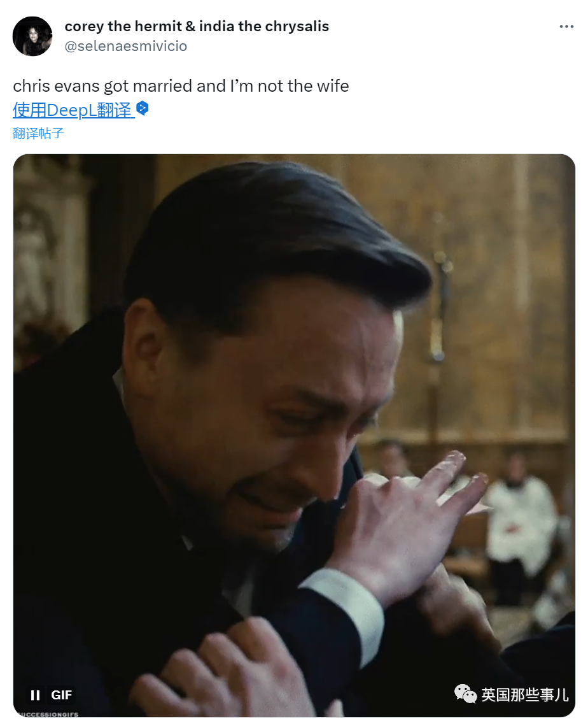Click the GIF label badge

coord(62,695)
